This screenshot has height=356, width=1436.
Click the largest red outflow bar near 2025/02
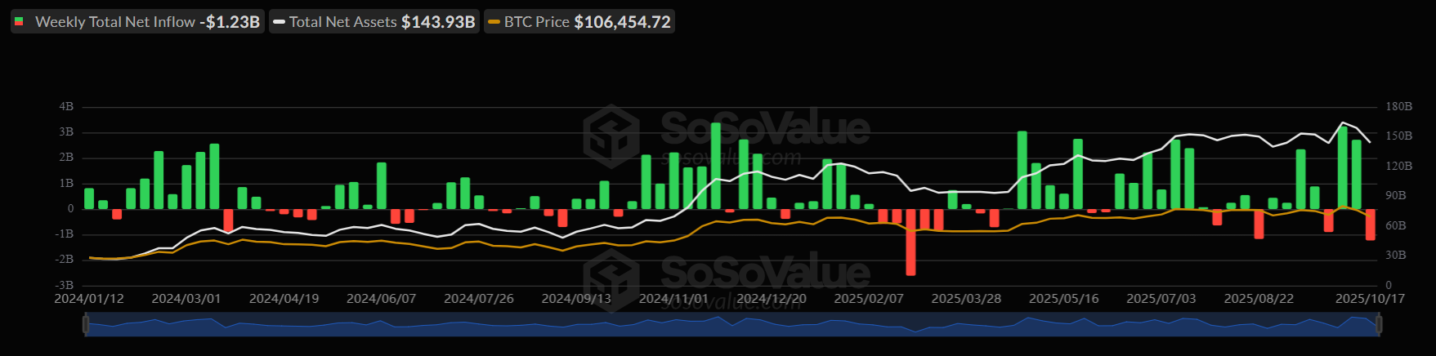tap(910, 242)
